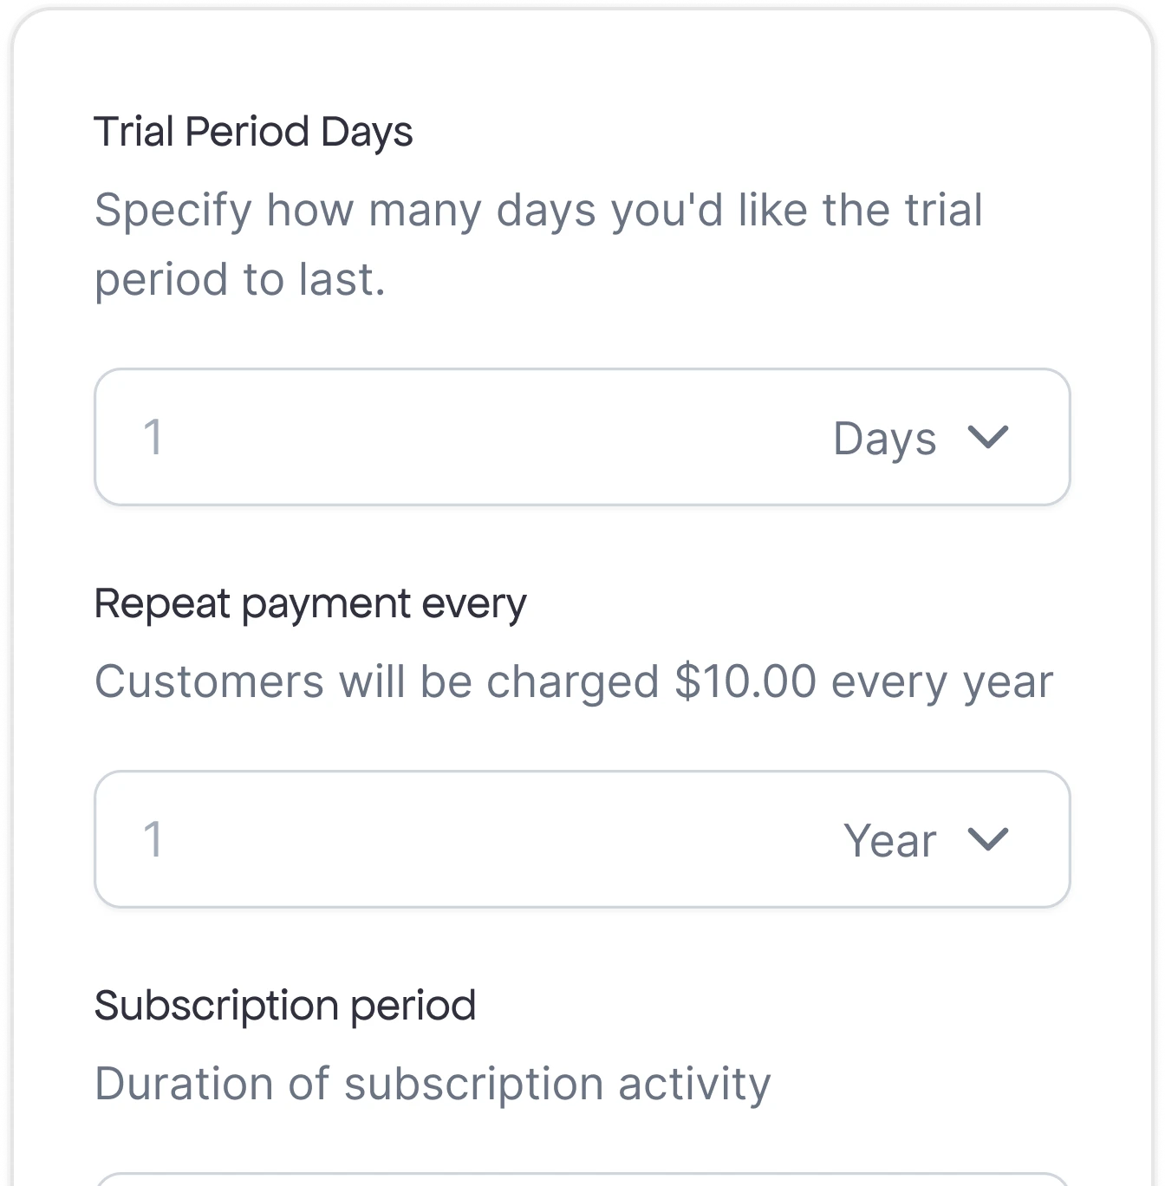This screenshot has width=1165, height=1186.
Task: Click the Trial Period Days heading
Action: click(254, 132)
